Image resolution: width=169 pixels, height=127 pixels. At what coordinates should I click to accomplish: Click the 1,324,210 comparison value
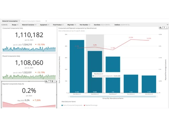coord(27,45)
